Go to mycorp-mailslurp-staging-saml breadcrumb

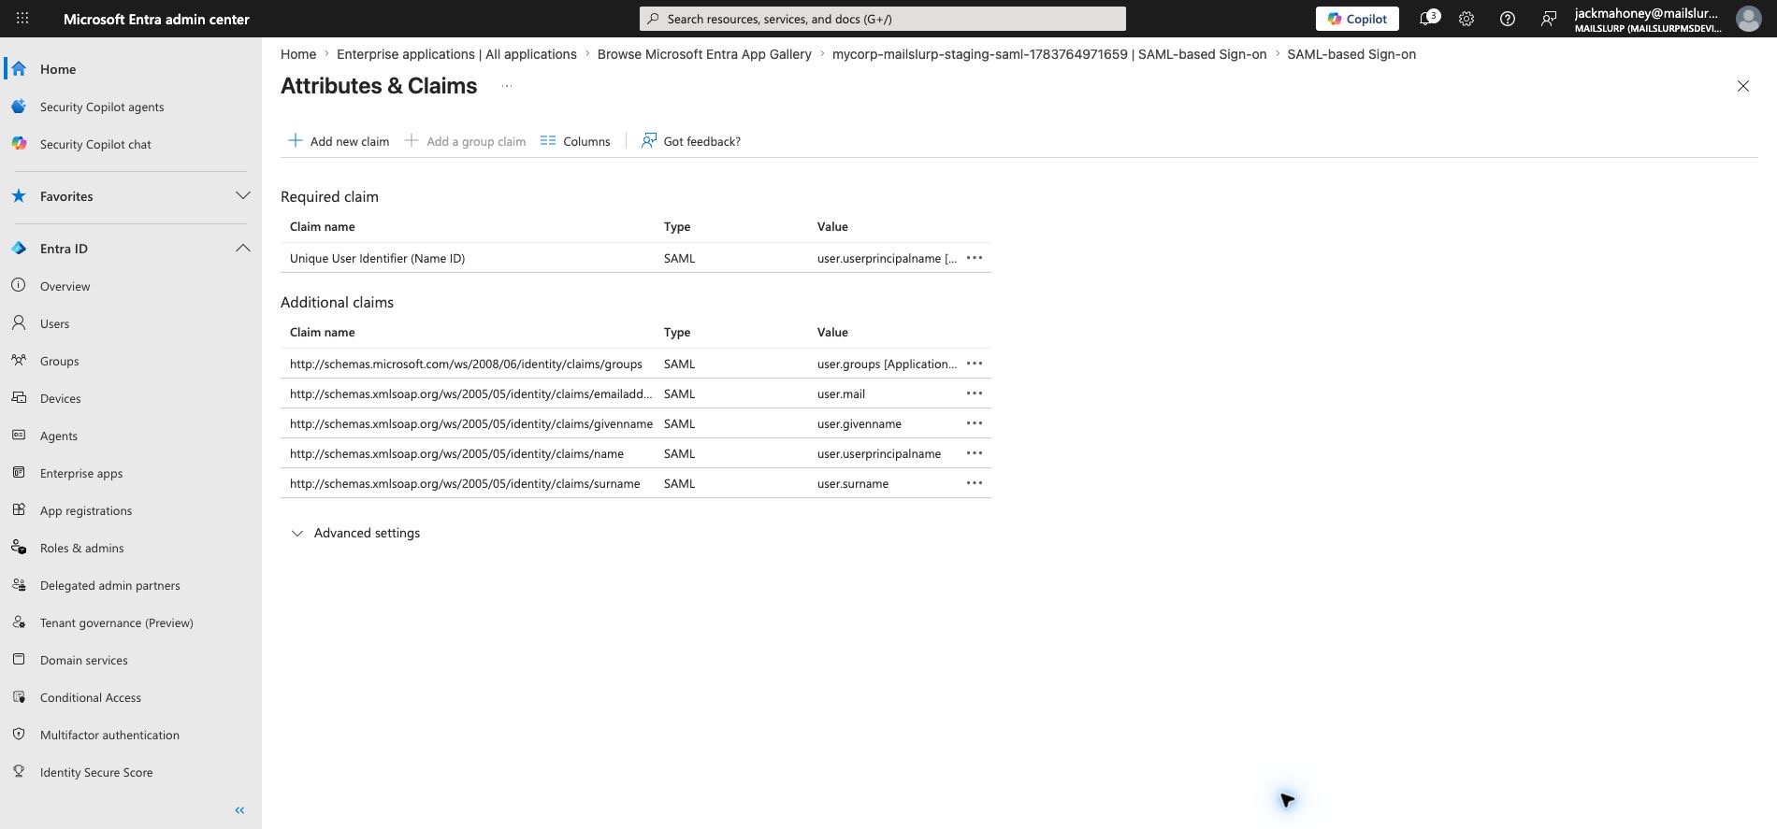pos(1049,54)
